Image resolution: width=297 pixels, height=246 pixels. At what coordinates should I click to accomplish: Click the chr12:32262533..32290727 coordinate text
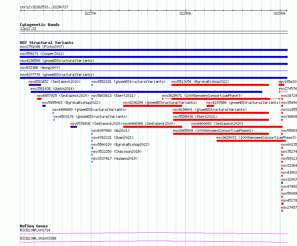[x=44, y=7]
